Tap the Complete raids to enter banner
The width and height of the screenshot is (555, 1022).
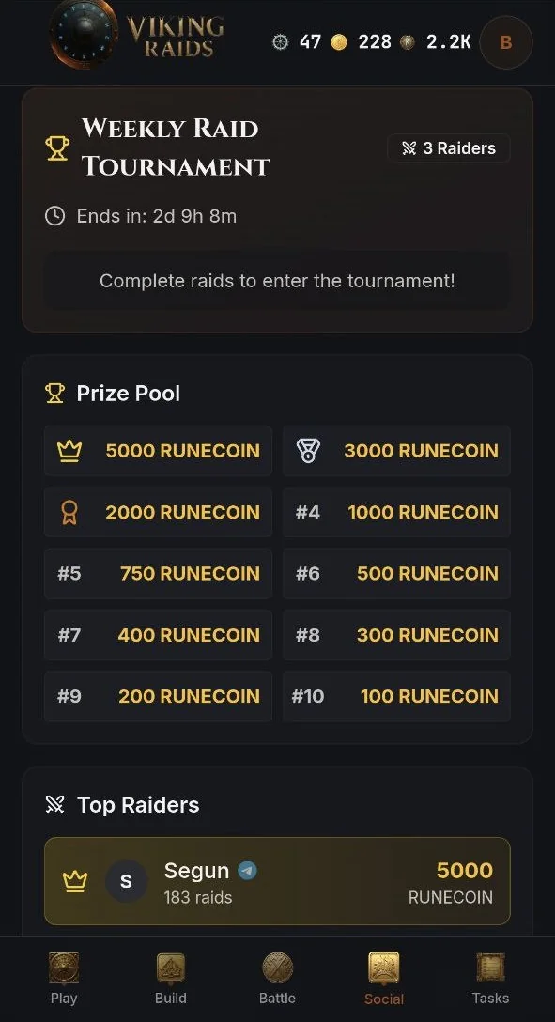click(278, 281)
